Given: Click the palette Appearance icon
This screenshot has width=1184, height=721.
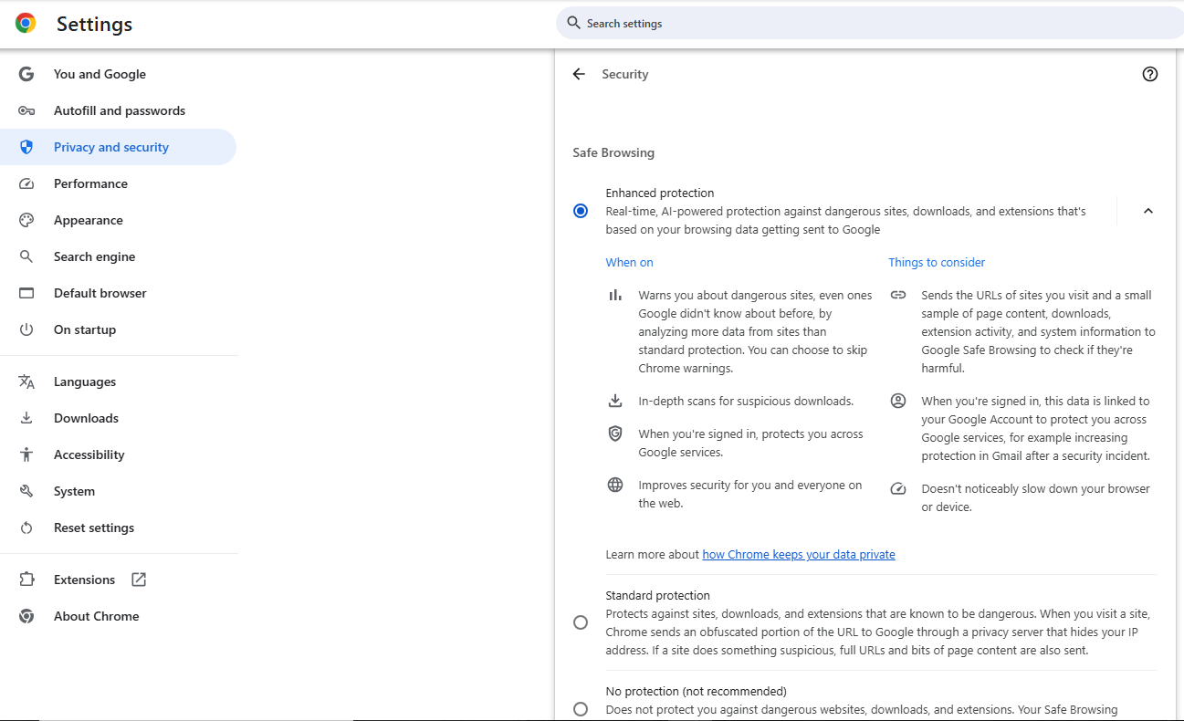Looking at the screenshot, I should pyautogui.click(x=26, y=220).
